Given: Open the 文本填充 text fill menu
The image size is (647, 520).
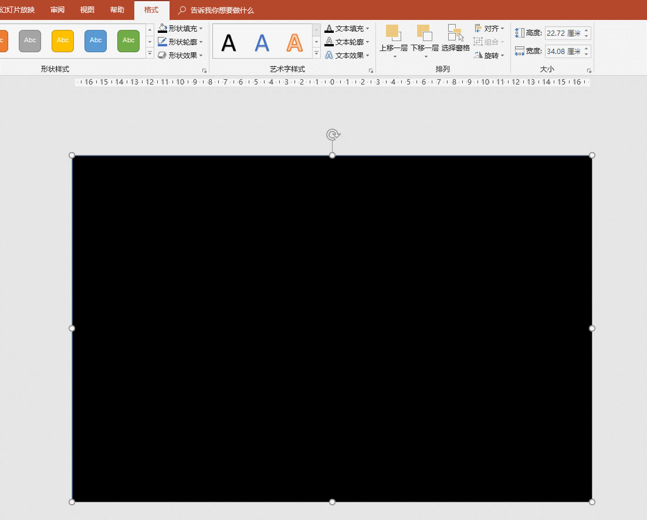Looking at the screenshot, I should coord(347,29).
